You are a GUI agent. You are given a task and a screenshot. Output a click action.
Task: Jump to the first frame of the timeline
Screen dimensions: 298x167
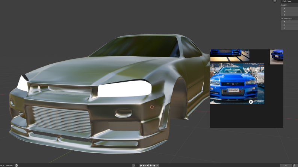(x=141, y=166)
